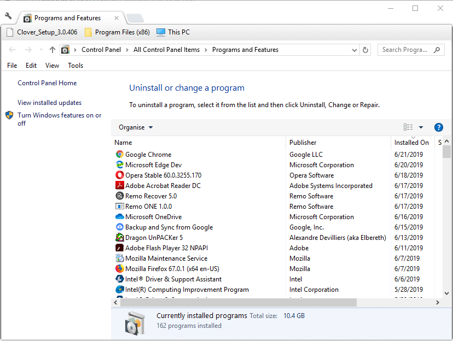Click the wrench icon in title bar

tap(8, 17)
